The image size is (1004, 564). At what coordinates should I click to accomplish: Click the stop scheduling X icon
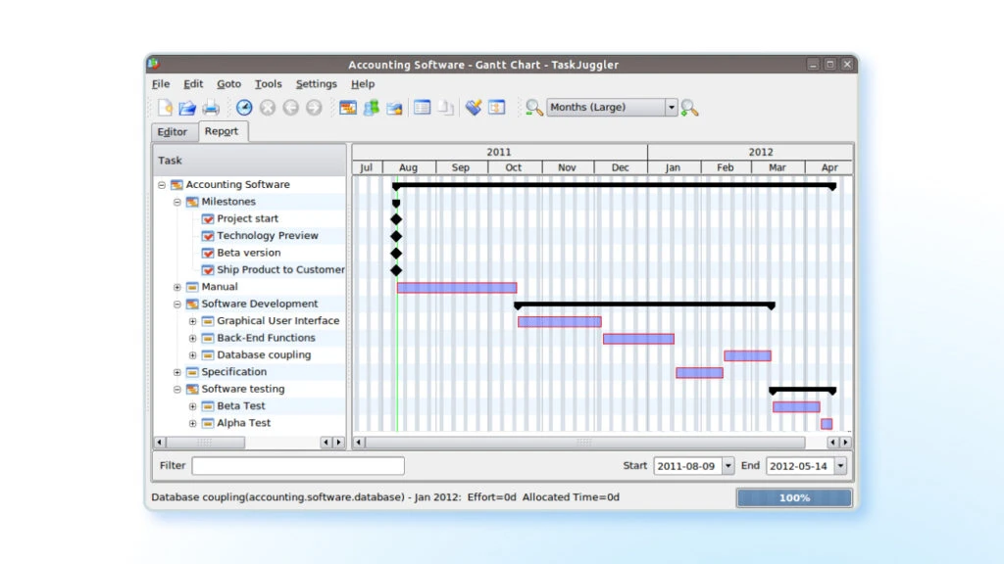(268, 108)
